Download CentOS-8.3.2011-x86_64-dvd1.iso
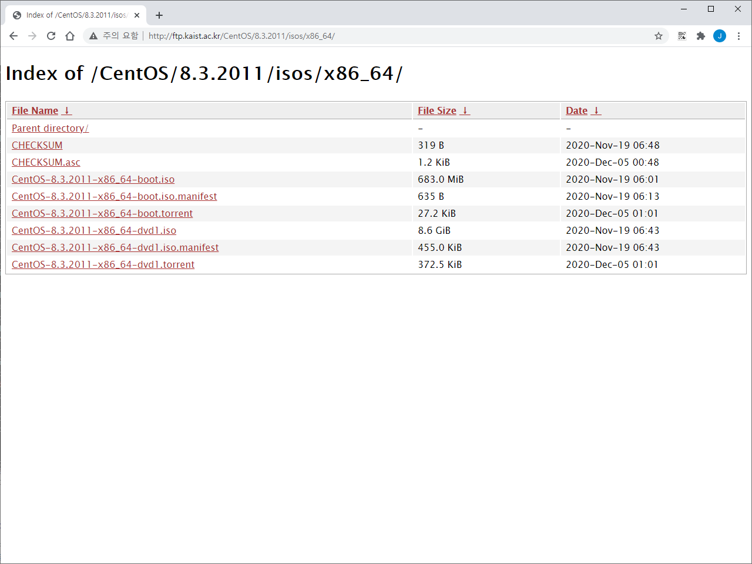 (x=94, y=230)
